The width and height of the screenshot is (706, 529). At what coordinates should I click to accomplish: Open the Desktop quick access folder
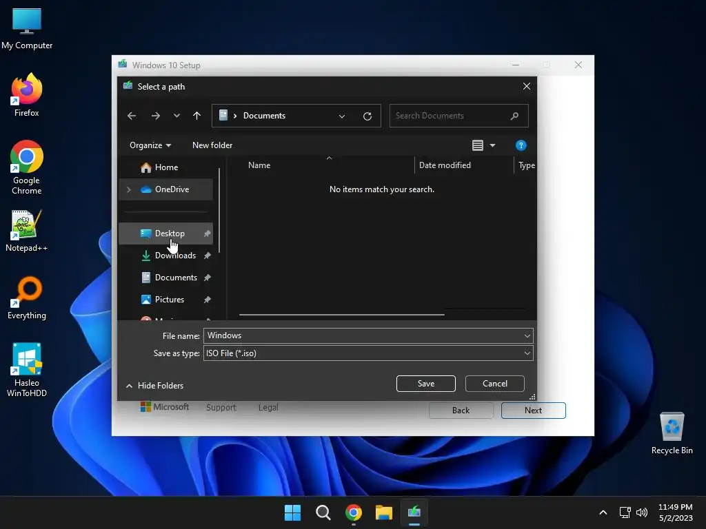165,234
